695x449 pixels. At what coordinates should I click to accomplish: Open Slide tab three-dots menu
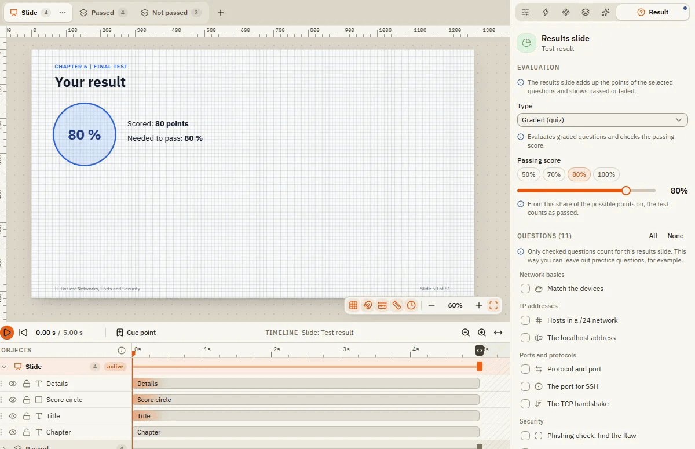pyautogui.click(x=63, y=13)
